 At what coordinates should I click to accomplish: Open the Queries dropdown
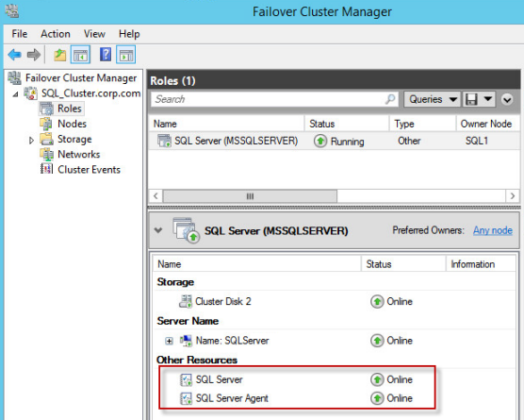pos(433,99)
